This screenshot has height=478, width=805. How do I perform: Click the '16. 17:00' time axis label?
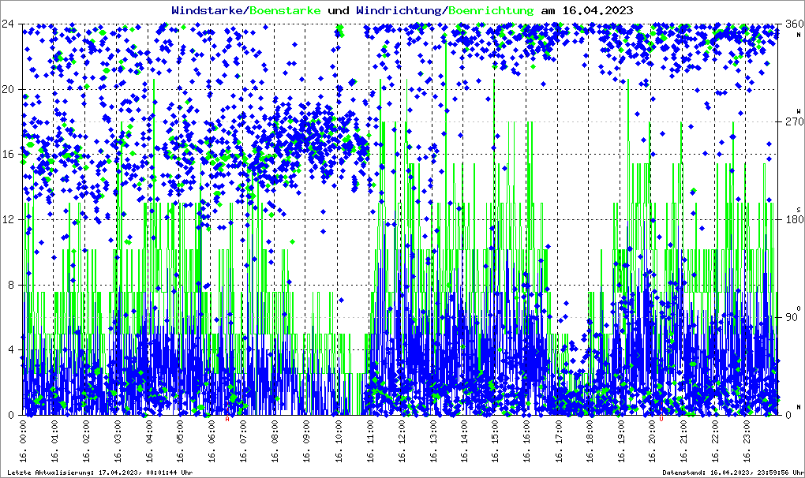tap(557, 441)
